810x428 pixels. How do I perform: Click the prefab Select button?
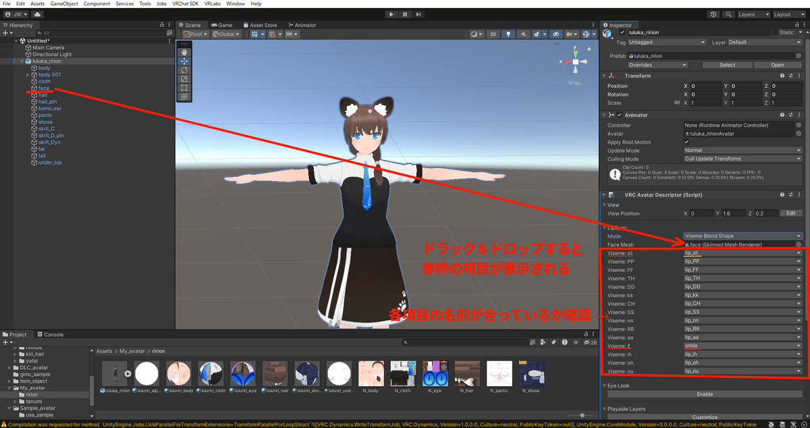tap(727, 65)
